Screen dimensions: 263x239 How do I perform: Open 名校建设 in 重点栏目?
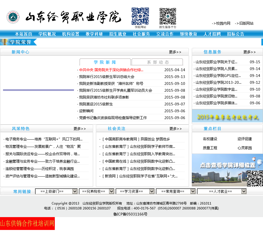[210, 139]
